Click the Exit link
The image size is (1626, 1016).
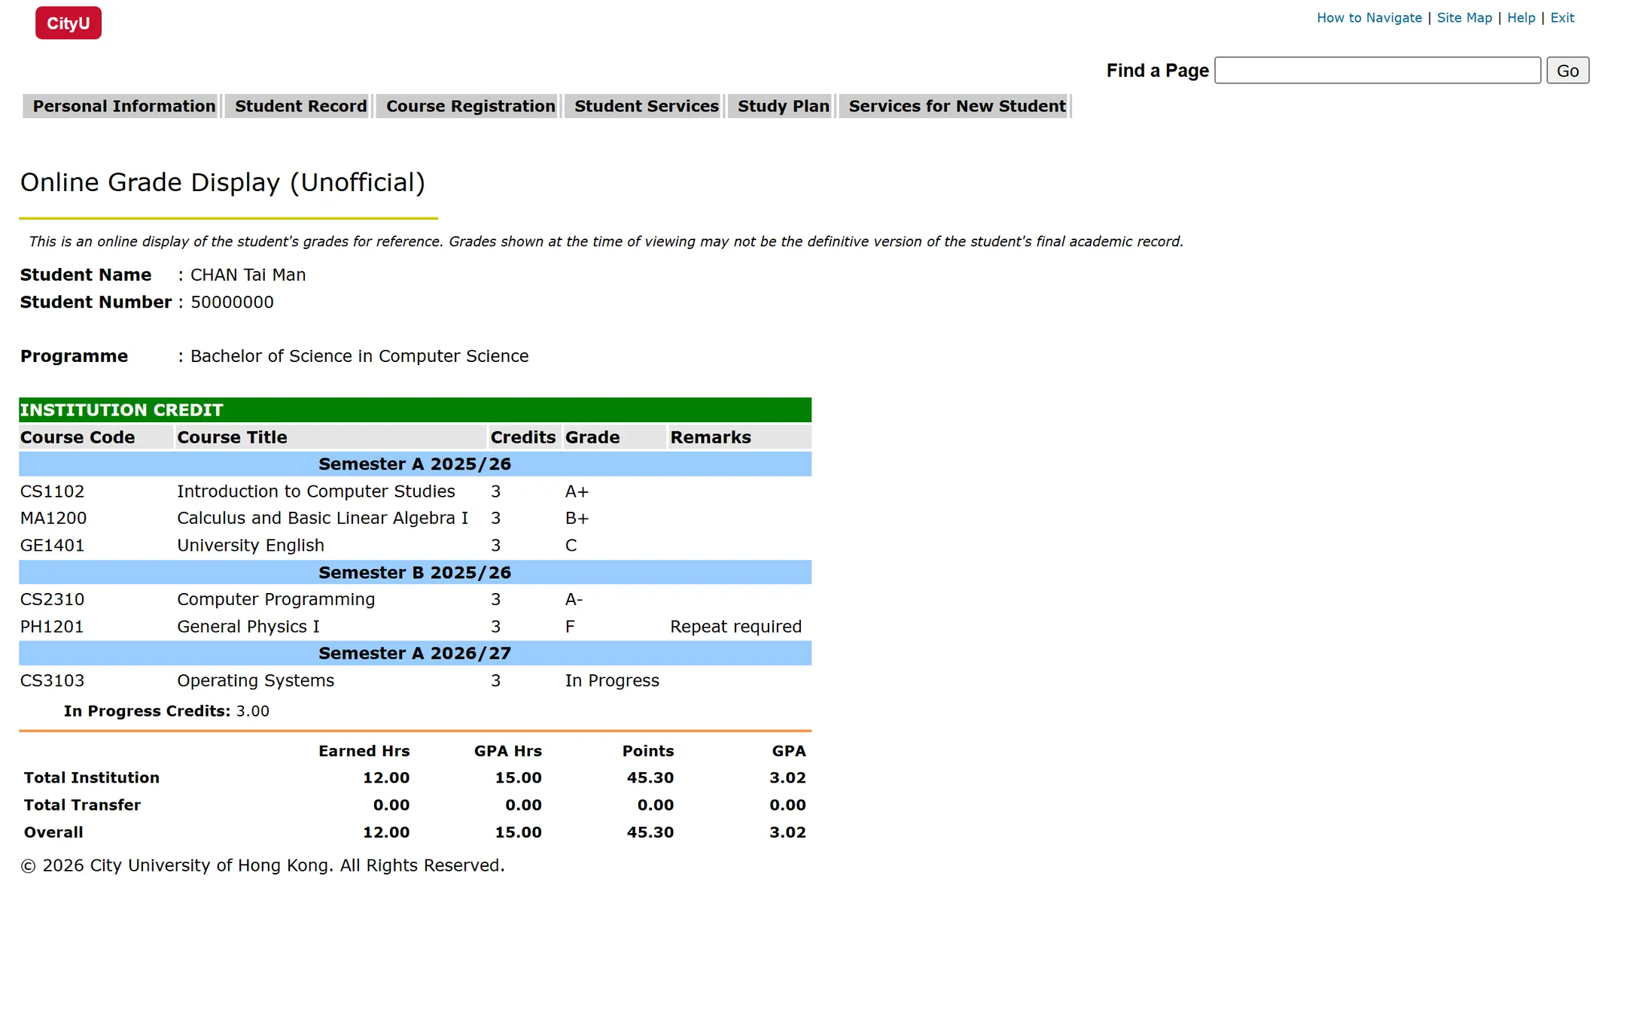click(x=1562, y=18)
